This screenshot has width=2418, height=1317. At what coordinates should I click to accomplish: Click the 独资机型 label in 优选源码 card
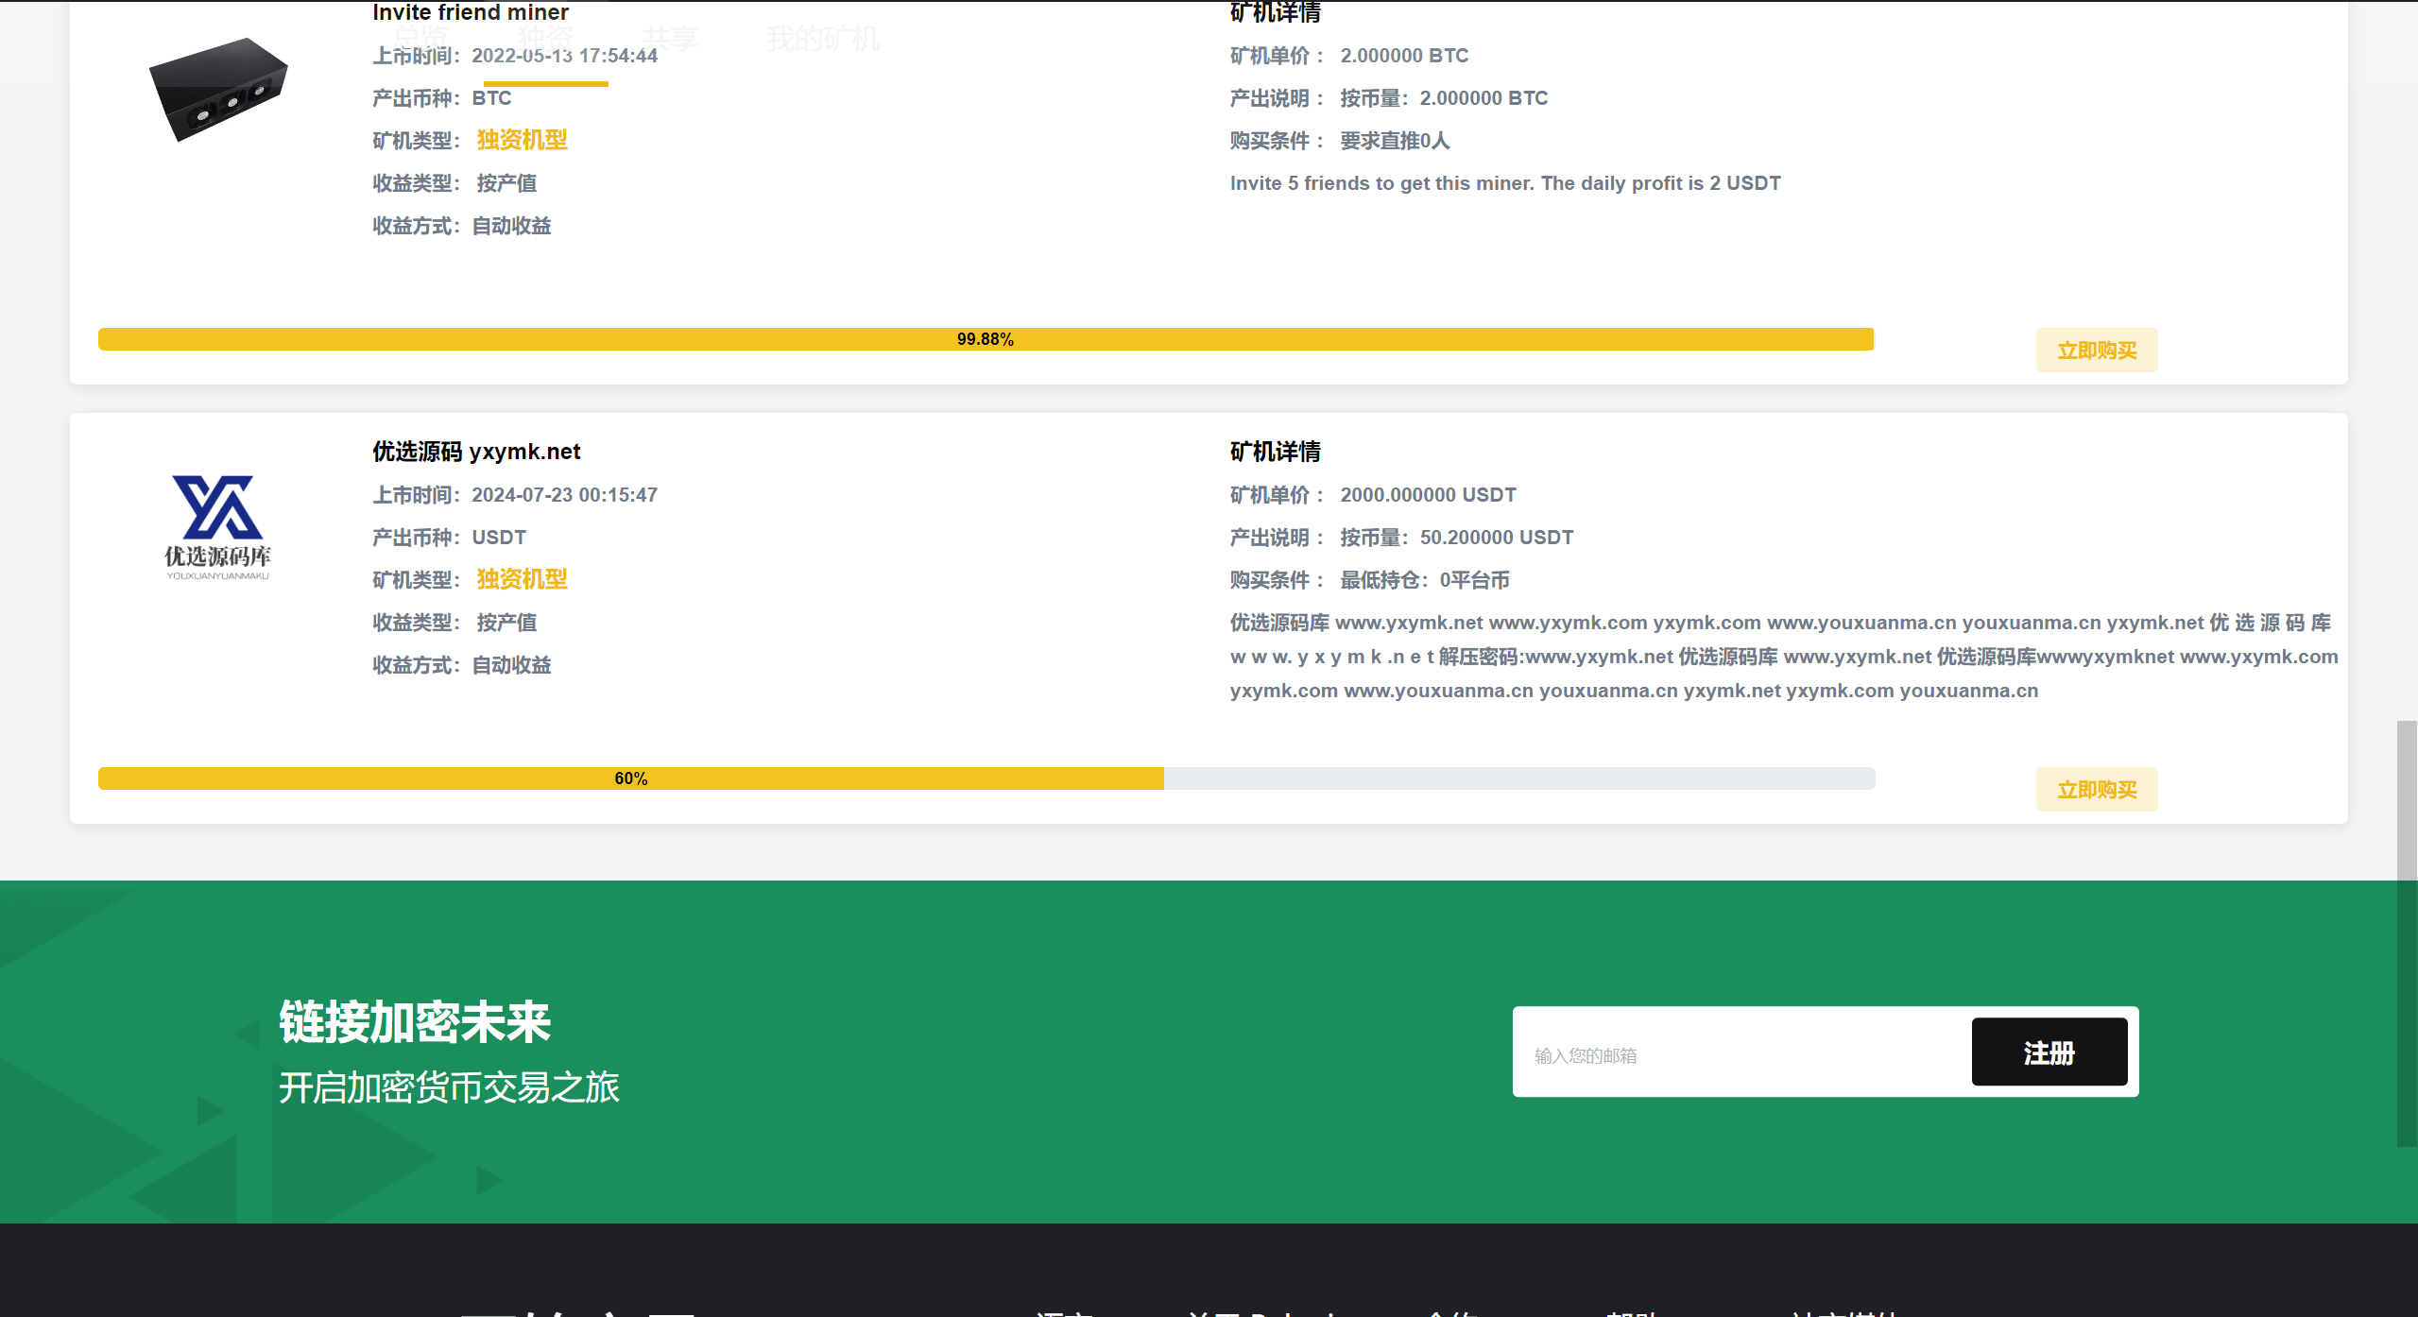pos(522,579)
